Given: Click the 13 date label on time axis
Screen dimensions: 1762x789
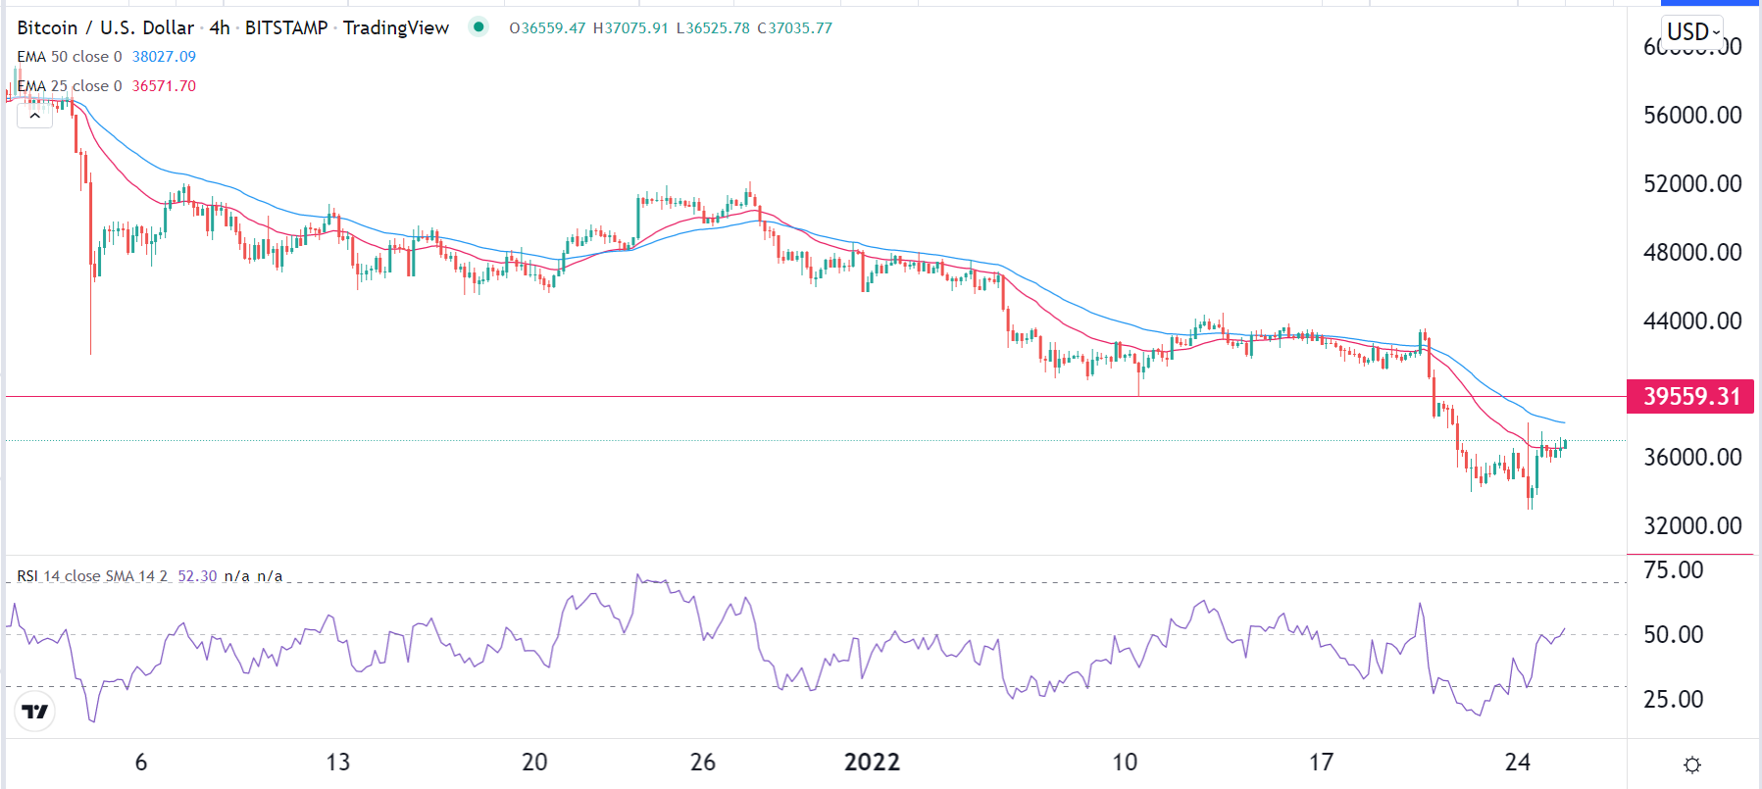Looking at the screenshot, I should 337,763.
